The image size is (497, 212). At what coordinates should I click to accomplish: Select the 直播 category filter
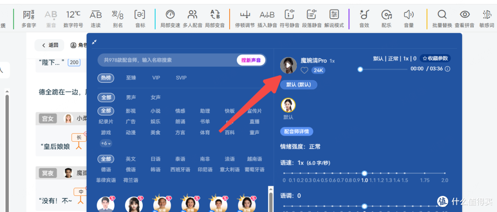pyautogui.click(x=254, y=122)
